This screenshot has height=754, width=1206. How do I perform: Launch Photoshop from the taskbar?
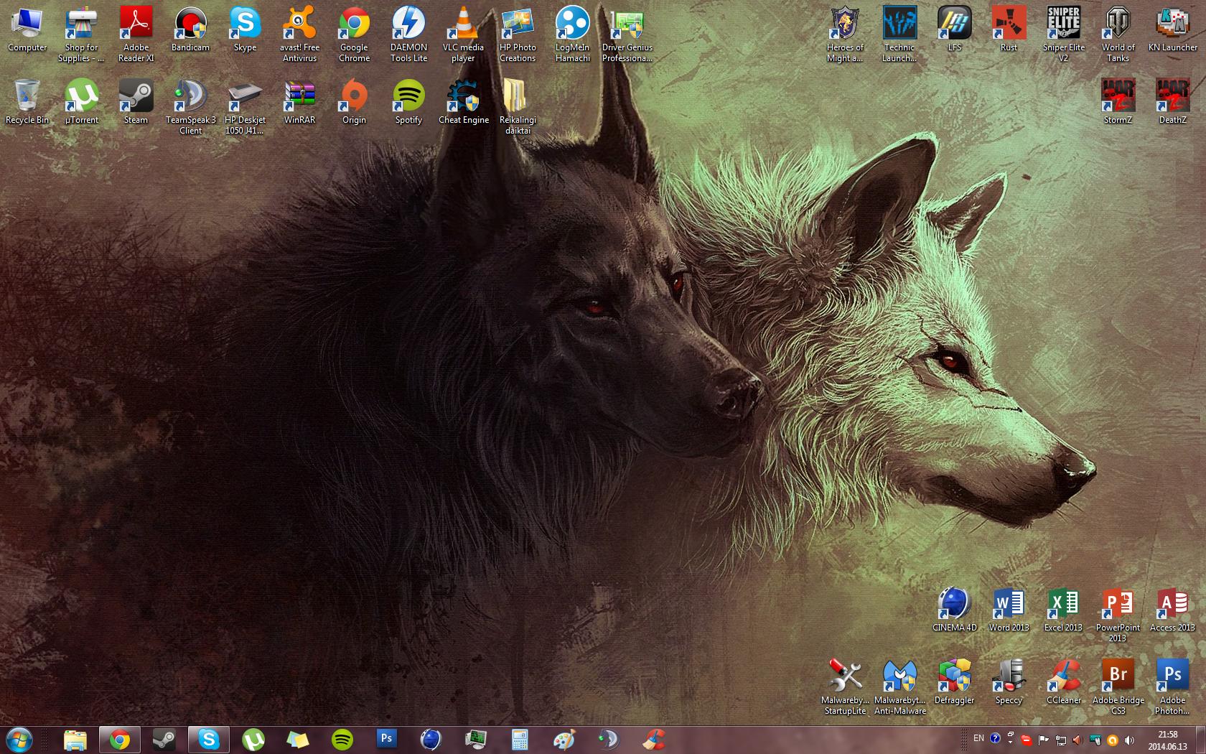click(387, 740)
